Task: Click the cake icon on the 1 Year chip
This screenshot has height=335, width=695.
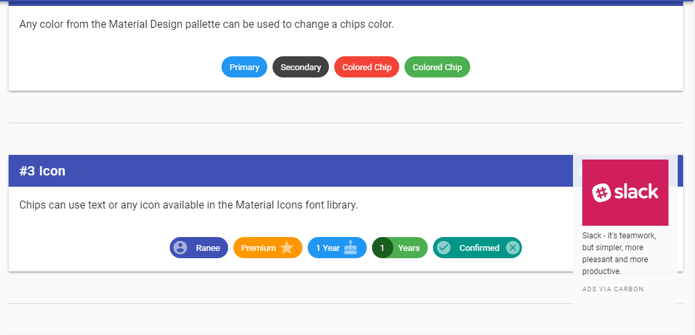Action: pos(351,248)
